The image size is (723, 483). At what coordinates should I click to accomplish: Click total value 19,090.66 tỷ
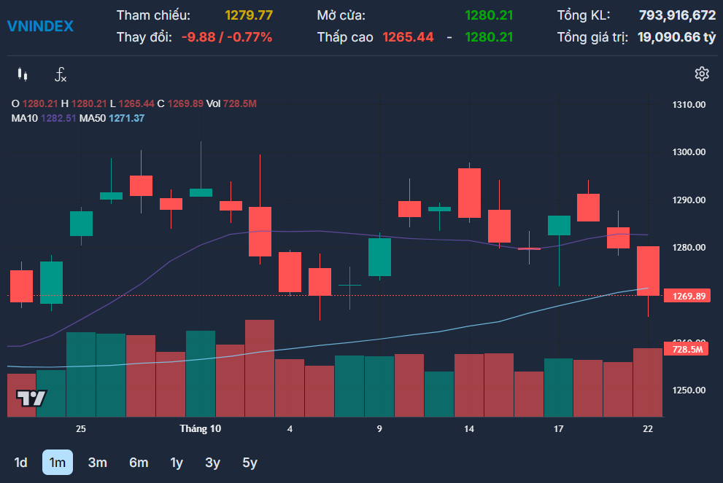pyautogui.click(x=676, y=37)
